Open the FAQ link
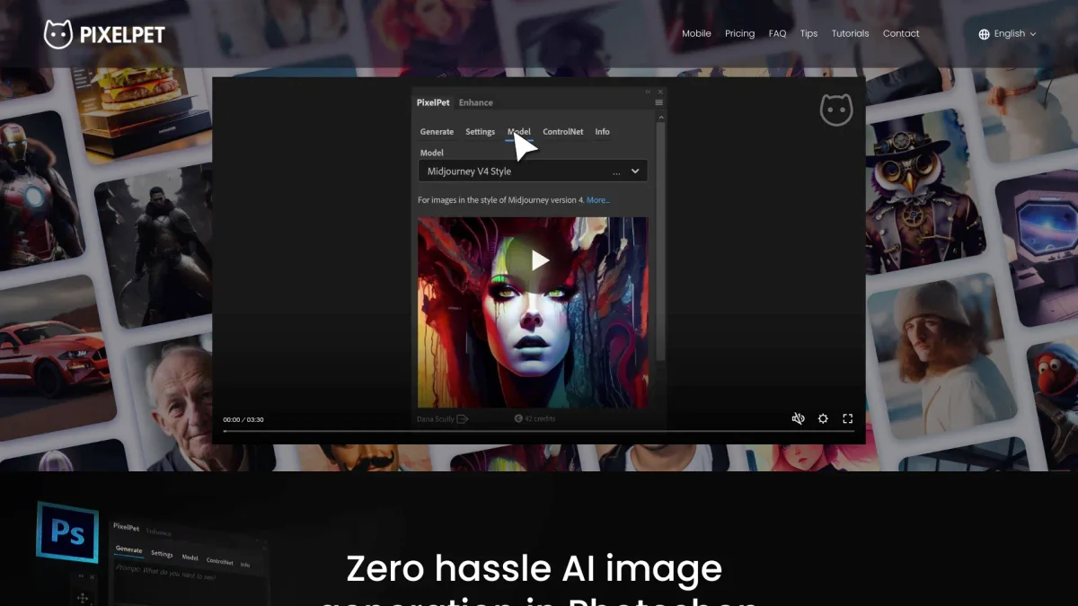This screenshot has height=606, width=1078. pyautogui.click(x=777, y=34)
